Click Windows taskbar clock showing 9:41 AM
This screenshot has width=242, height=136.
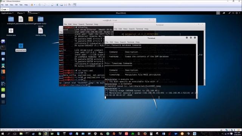(x=237, y=134)
